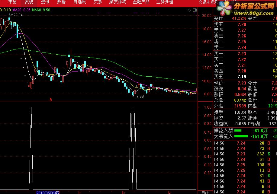Click the 20.00 price axis label
Viewport: 277px width, 194px height.
pos(207,16)
